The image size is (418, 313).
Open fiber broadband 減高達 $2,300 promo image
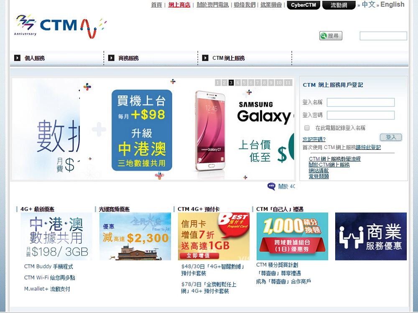135,236
